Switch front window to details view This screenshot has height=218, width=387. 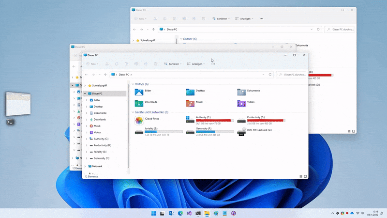300,176
